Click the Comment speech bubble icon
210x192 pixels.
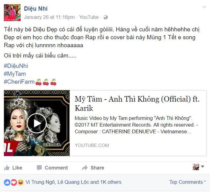39,168
